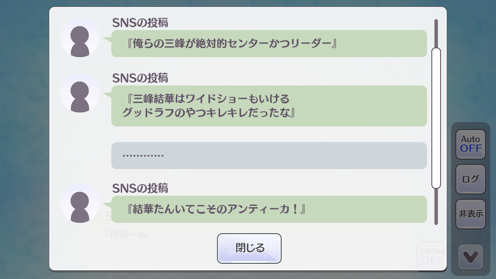The image size is (496, 279).
Task: Select the 俺らの三峰が絶対的センター message bubble
Action: [269, 44]
